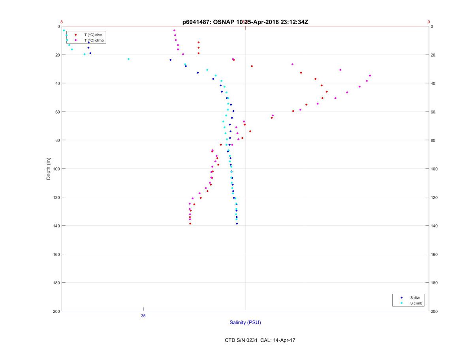
Task: Select the 'T (°C) climb' legend label
Action: pyautogui.click(x=94, y=40)
